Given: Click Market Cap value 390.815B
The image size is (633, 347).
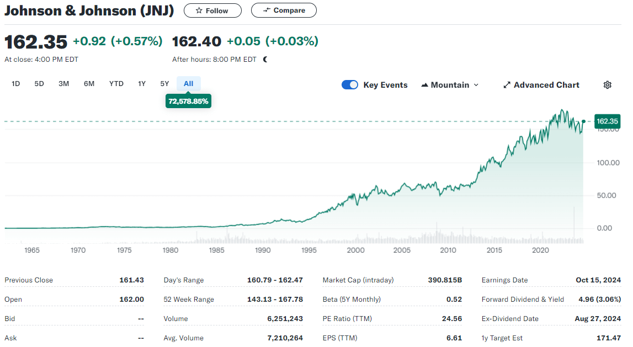Looking at the screenshot, I should click(445, 280).
